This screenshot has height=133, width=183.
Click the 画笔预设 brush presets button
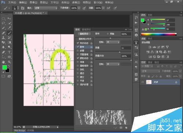(x=84, y=34)
